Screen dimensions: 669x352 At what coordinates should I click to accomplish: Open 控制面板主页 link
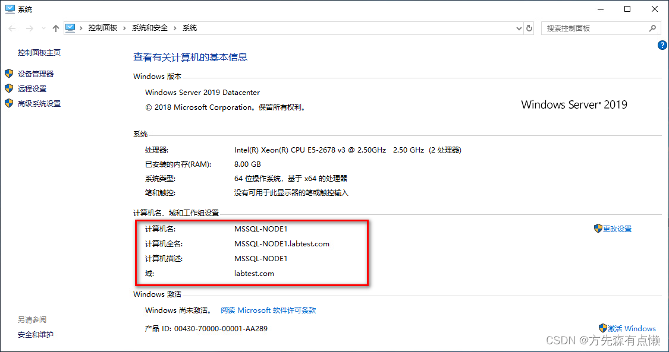[39, 52]
